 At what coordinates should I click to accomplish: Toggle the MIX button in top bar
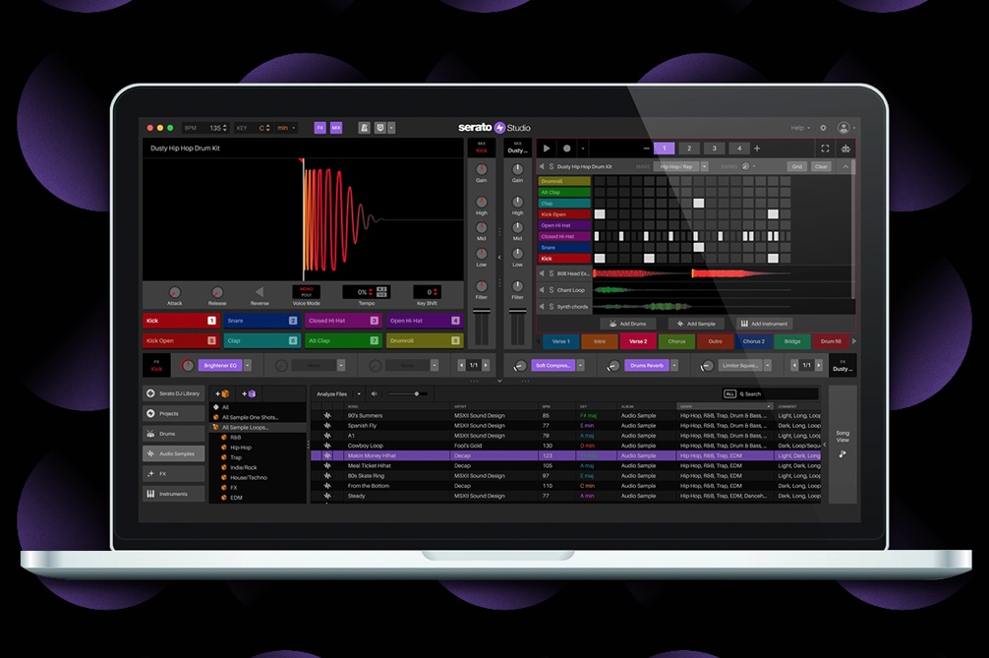click(336, 128)
